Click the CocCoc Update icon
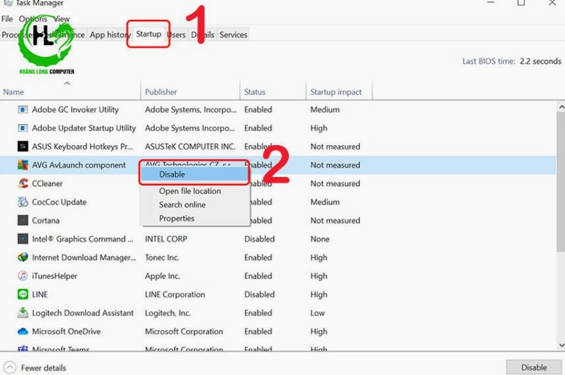Screen dimensions: 565x375 point(23,203)
